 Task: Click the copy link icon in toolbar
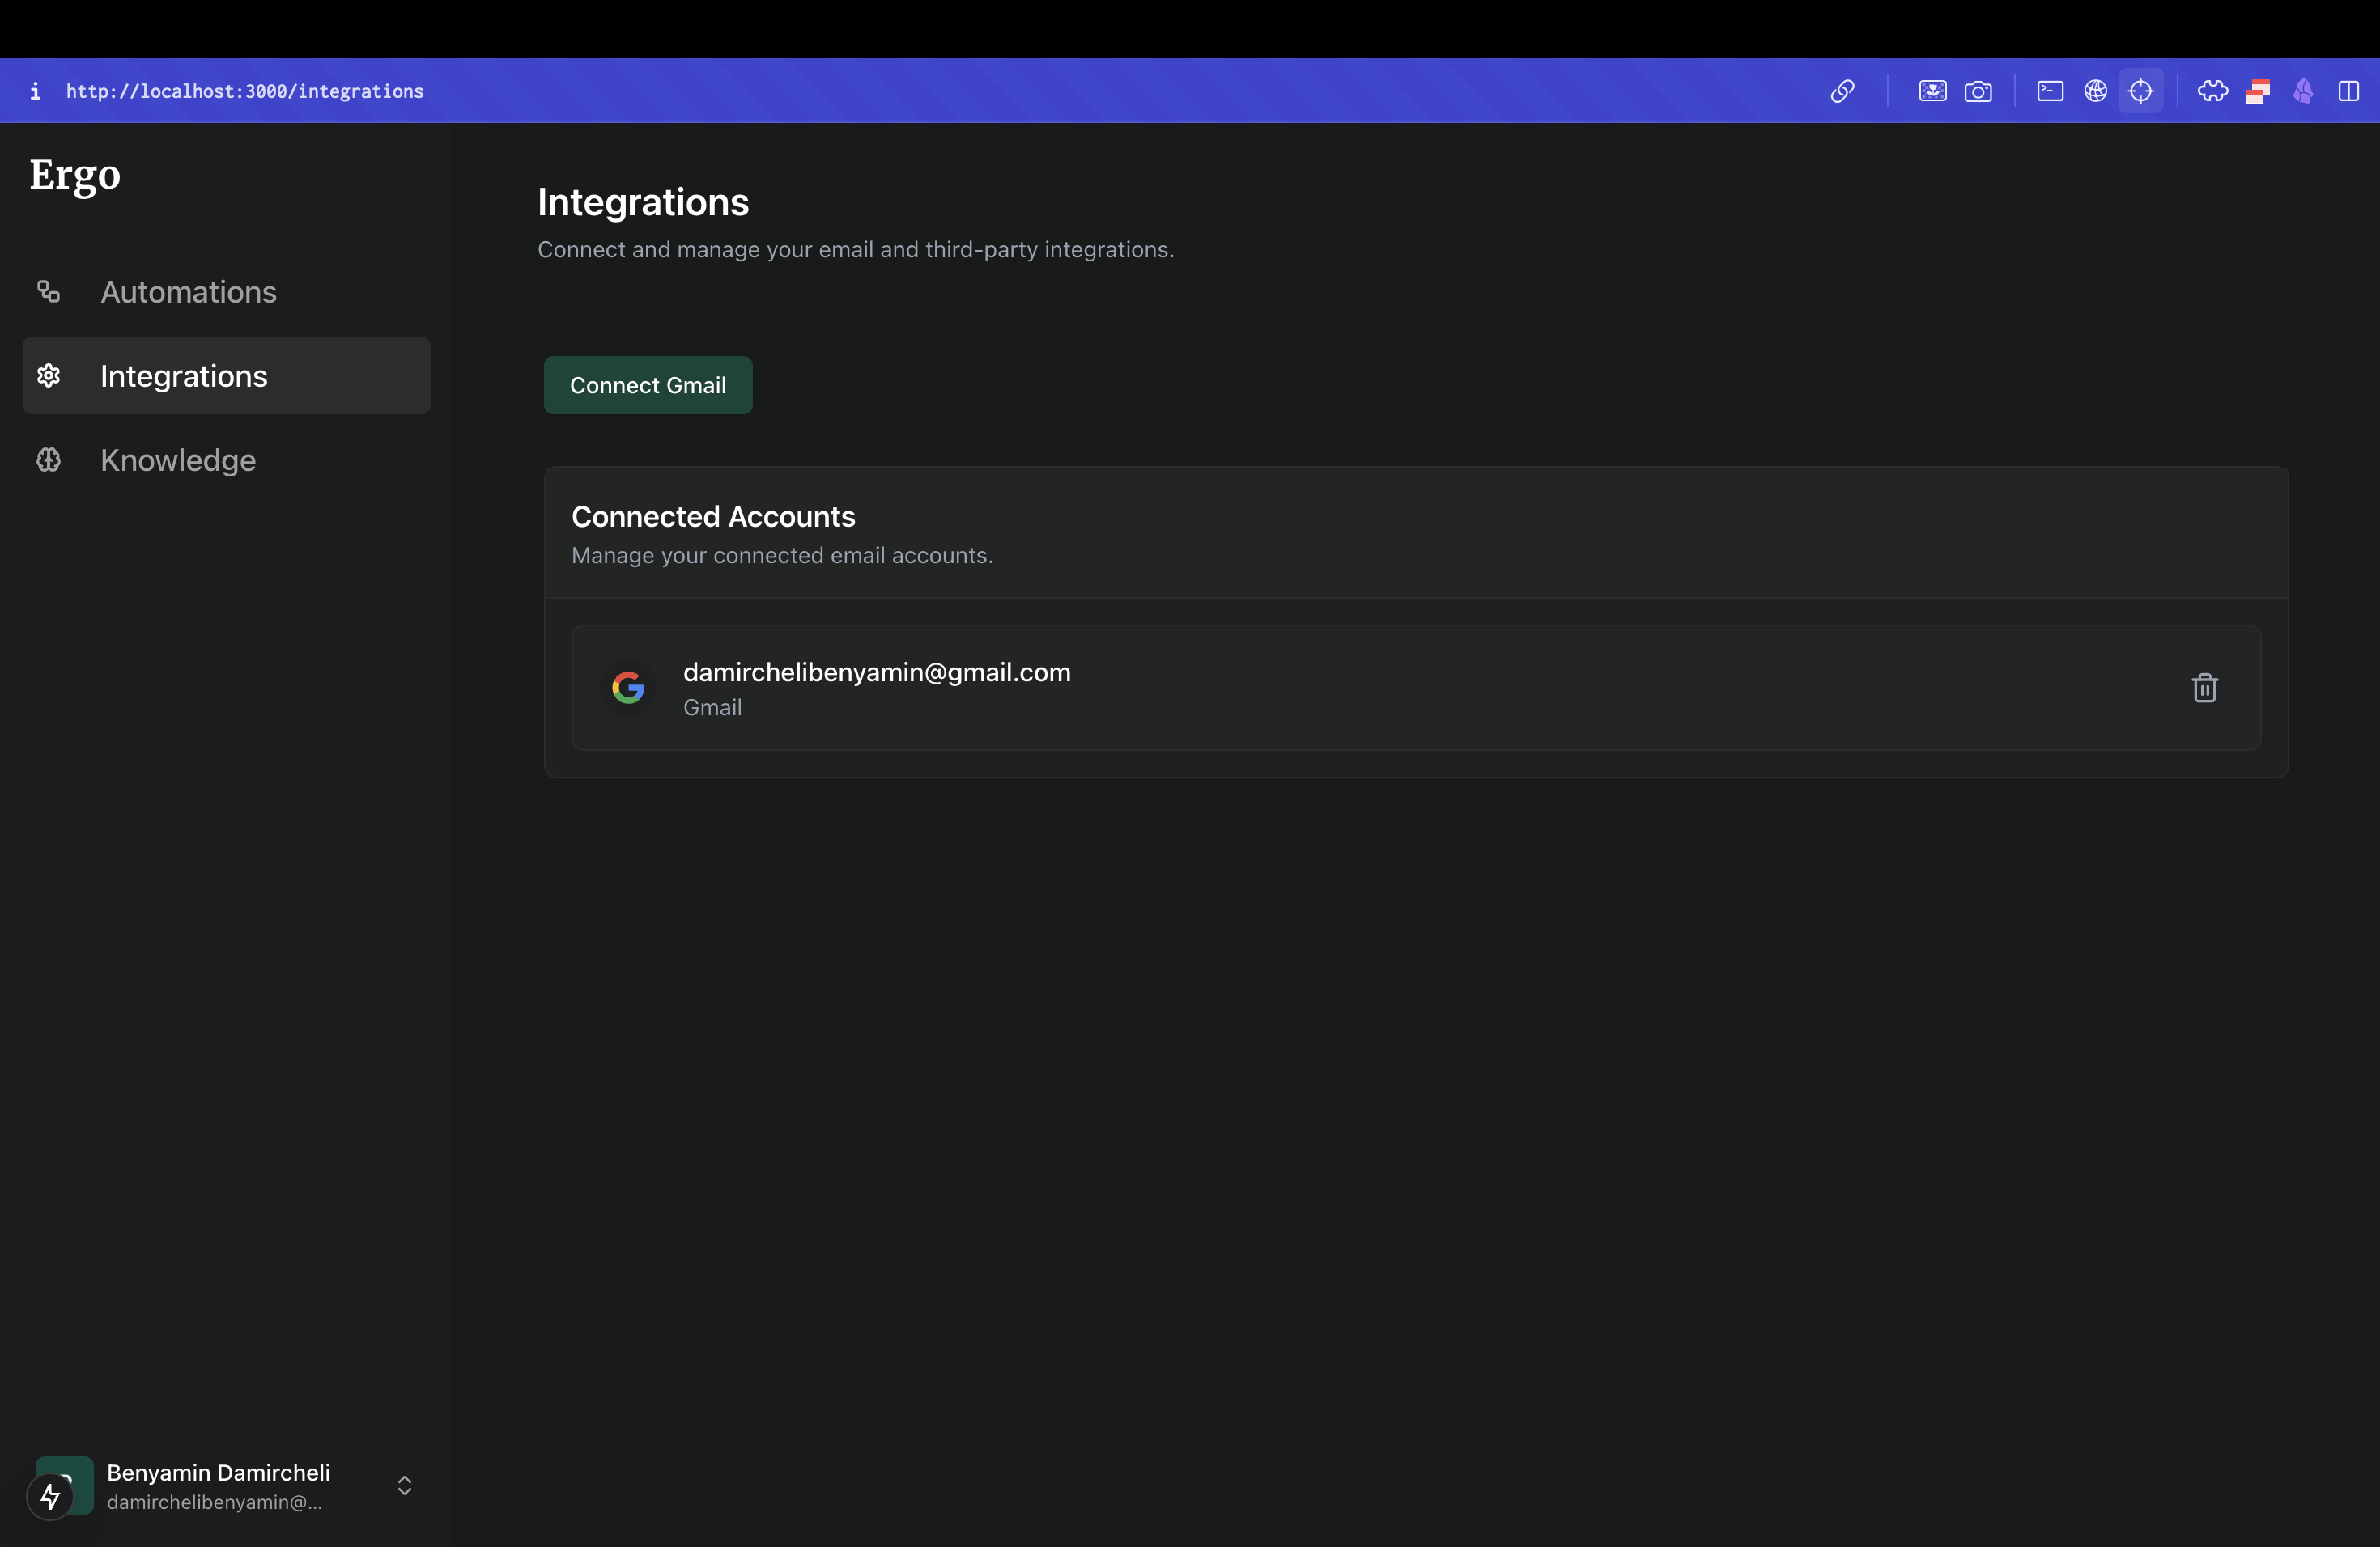(x=1842, y=91)
